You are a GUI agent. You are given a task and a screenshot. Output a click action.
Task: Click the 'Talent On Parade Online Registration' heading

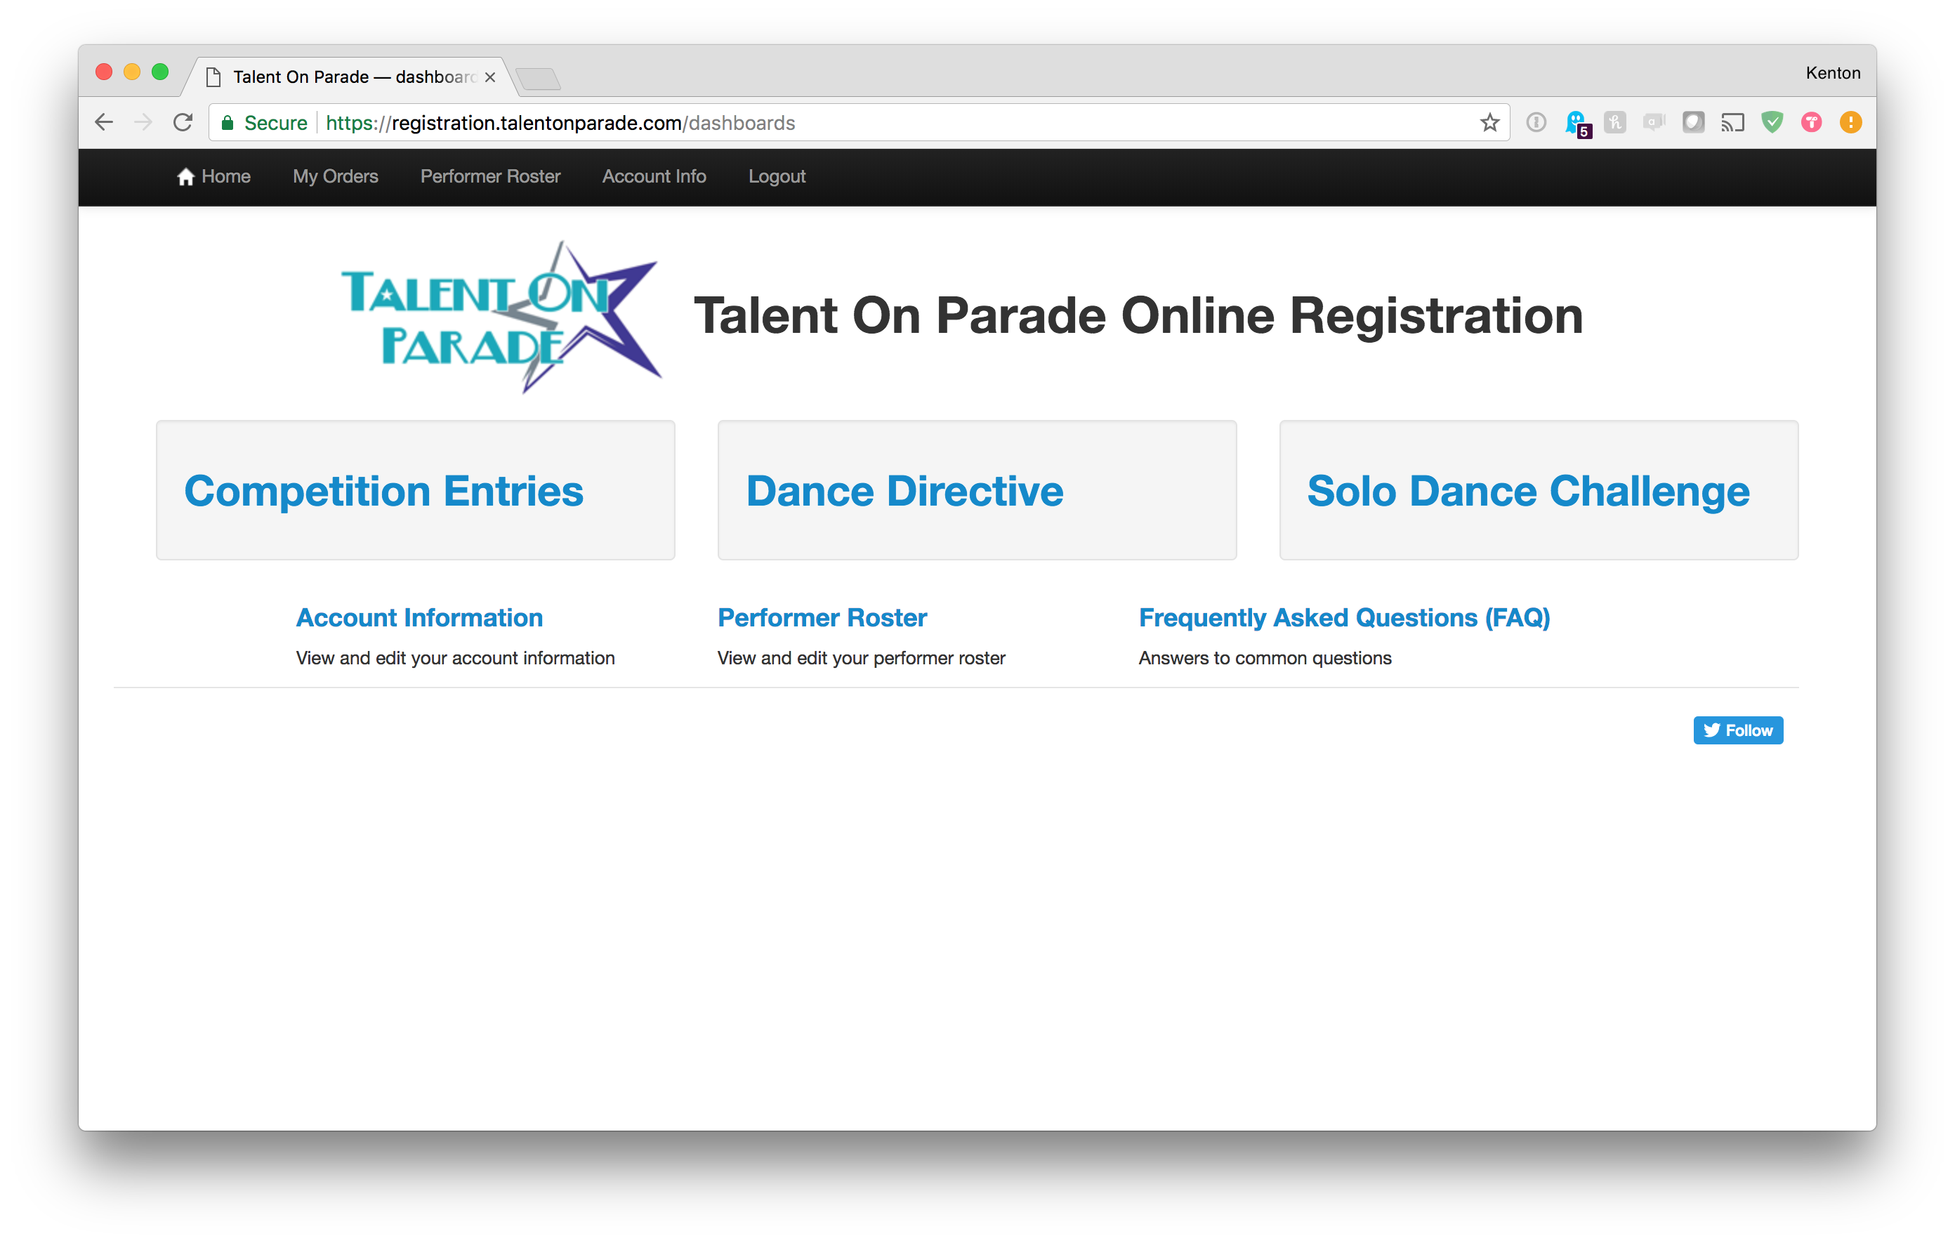click(1138, 315)
